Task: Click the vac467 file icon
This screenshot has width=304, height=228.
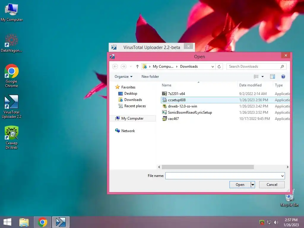Action: click(164, 119)
